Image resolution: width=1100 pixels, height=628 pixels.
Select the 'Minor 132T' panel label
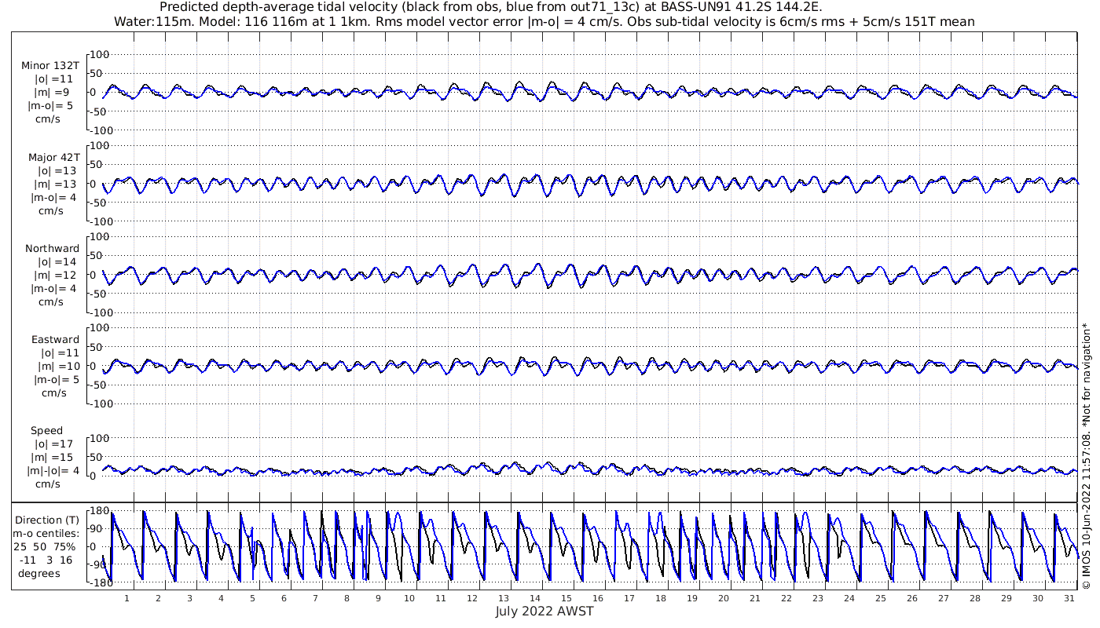tap(50, 66)
